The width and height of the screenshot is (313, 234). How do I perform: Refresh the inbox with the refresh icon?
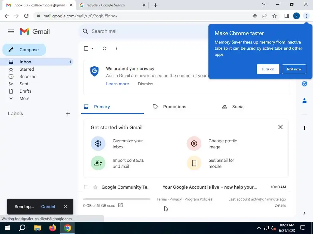click(105, 48)
